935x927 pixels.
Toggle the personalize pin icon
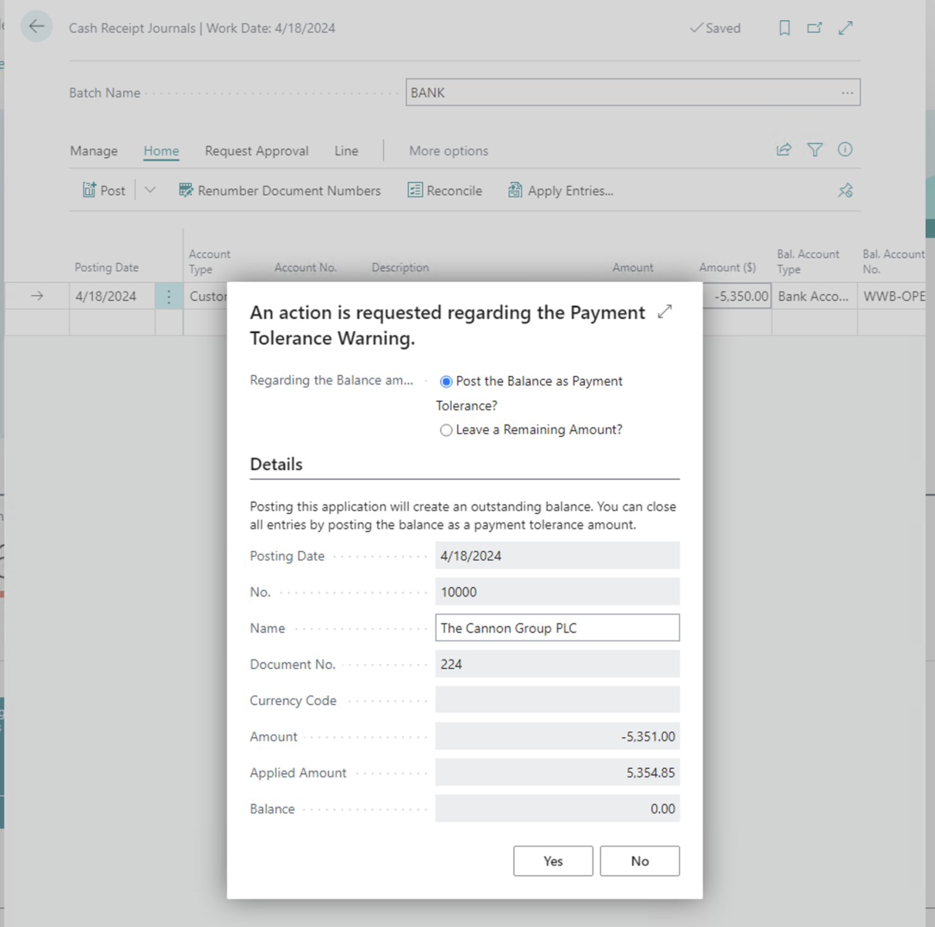point(845,190)
